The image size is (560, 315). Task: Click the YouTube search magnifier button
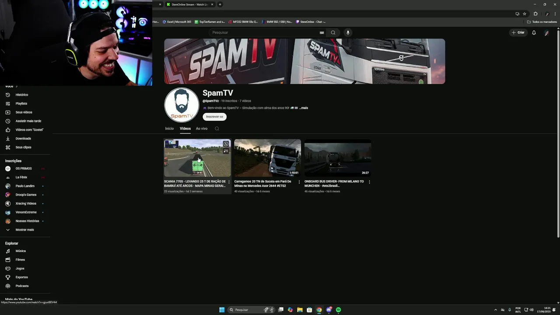click(333, 32)
